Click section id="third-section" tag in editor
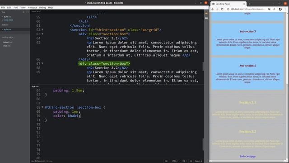The image size is (289, 163). point(116,30)
